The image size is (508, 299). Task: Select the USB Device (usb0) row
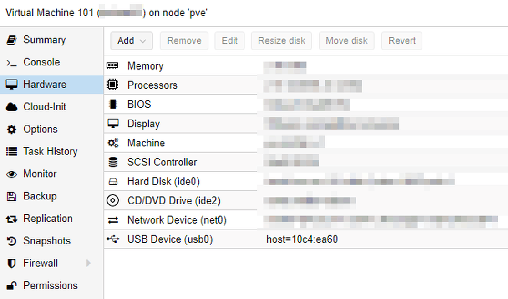click(306, 239)
